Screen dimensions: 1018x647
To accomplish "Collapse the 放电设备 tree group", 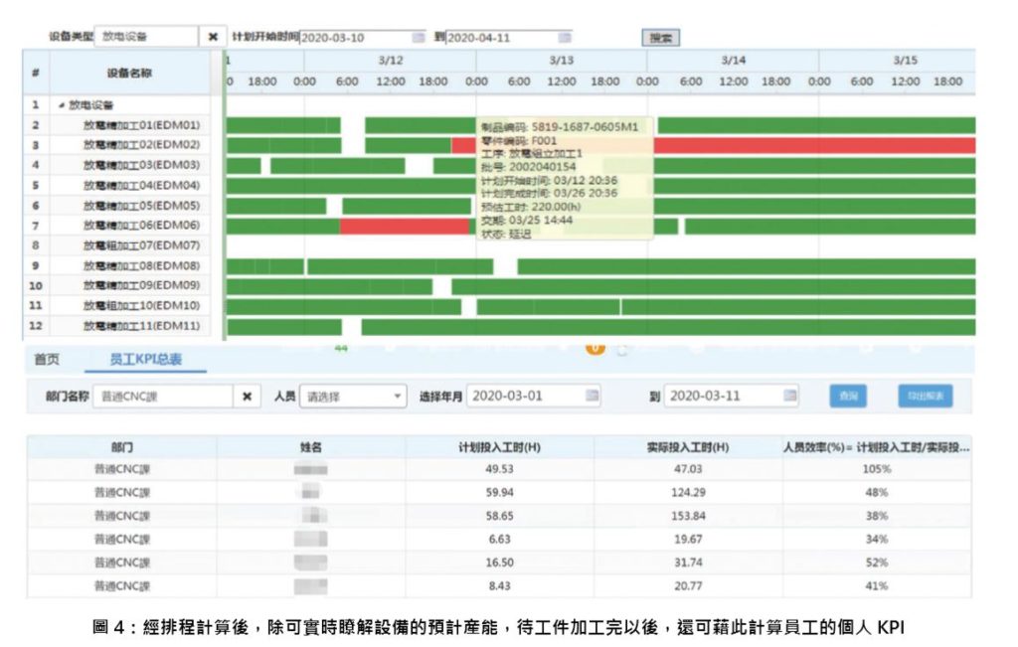I will click(x=63, y=104).
